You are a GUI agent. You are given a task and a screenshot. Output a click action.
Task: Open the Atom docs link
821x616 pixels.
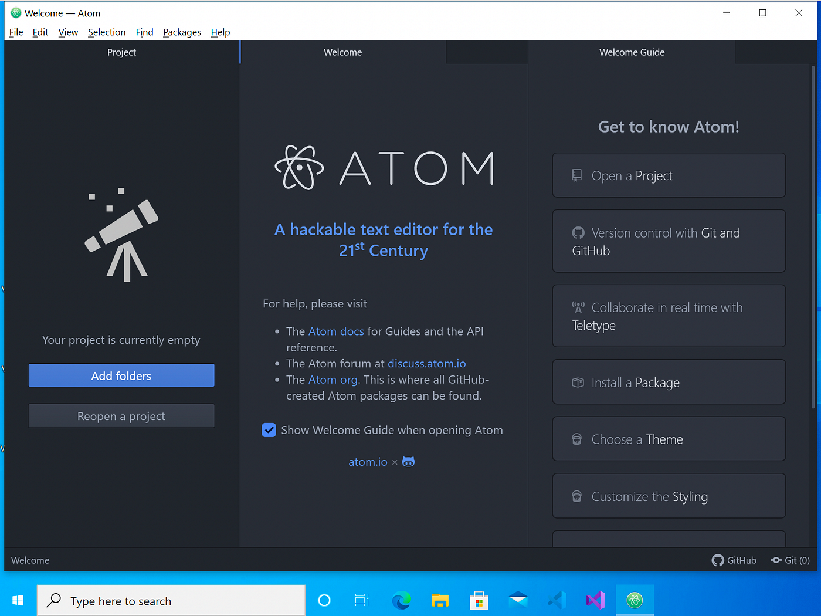336,331
